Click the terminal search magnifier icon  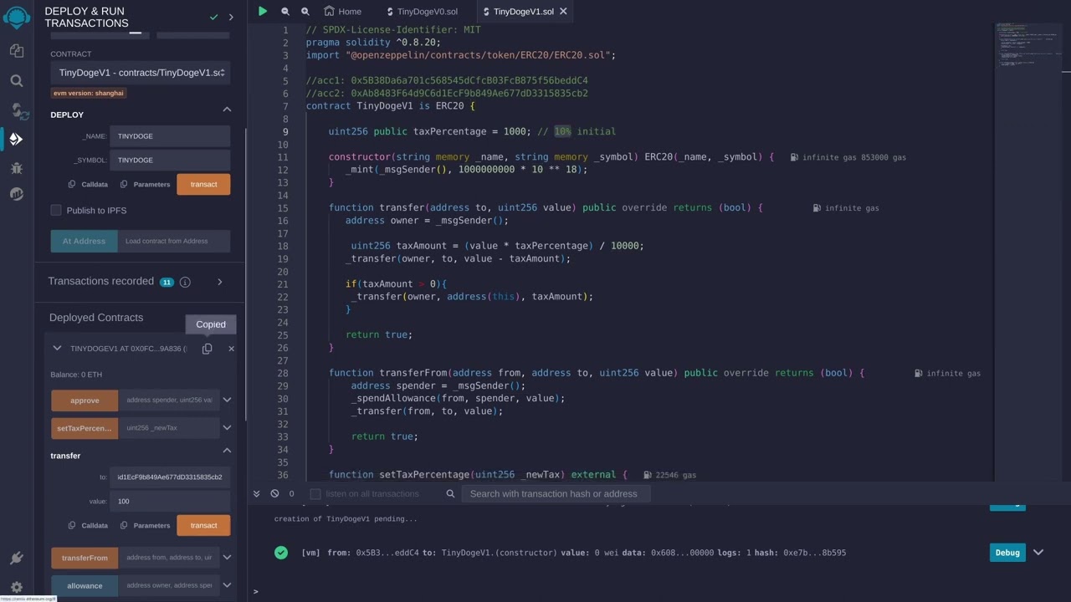(x=450, y=493)
